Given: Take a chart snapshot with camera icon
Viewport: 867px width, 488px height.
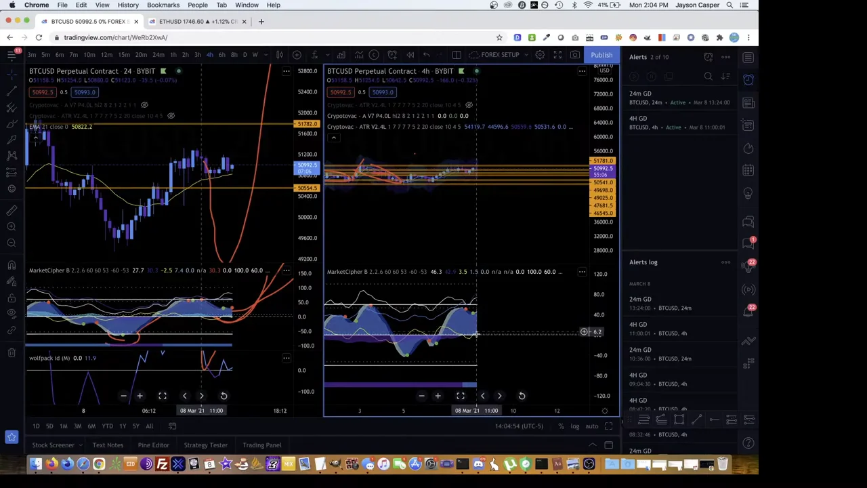Looking at the screenshot, I should 574,55.
